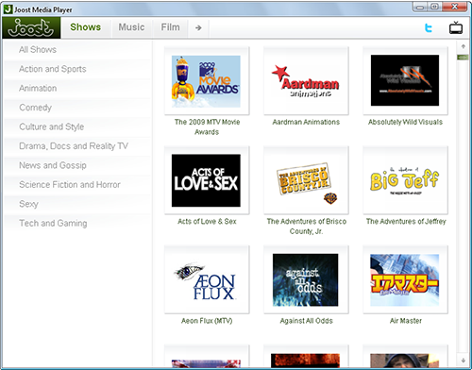The height and width of the screenshot is (370, 472).
Task: Switch to the Music tab
Action: pyautogui.click(x=131, y=27)
